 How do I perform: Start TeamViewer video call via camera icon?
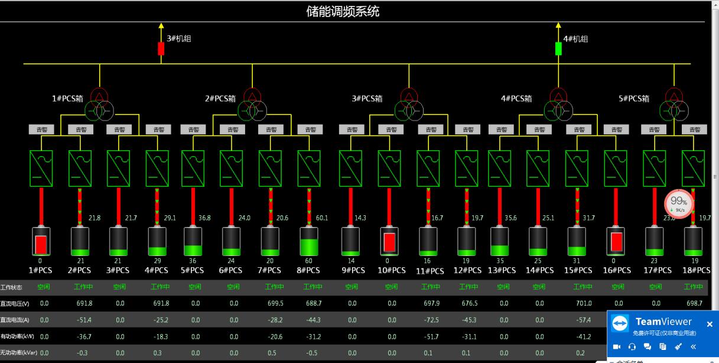pos(617,347)
